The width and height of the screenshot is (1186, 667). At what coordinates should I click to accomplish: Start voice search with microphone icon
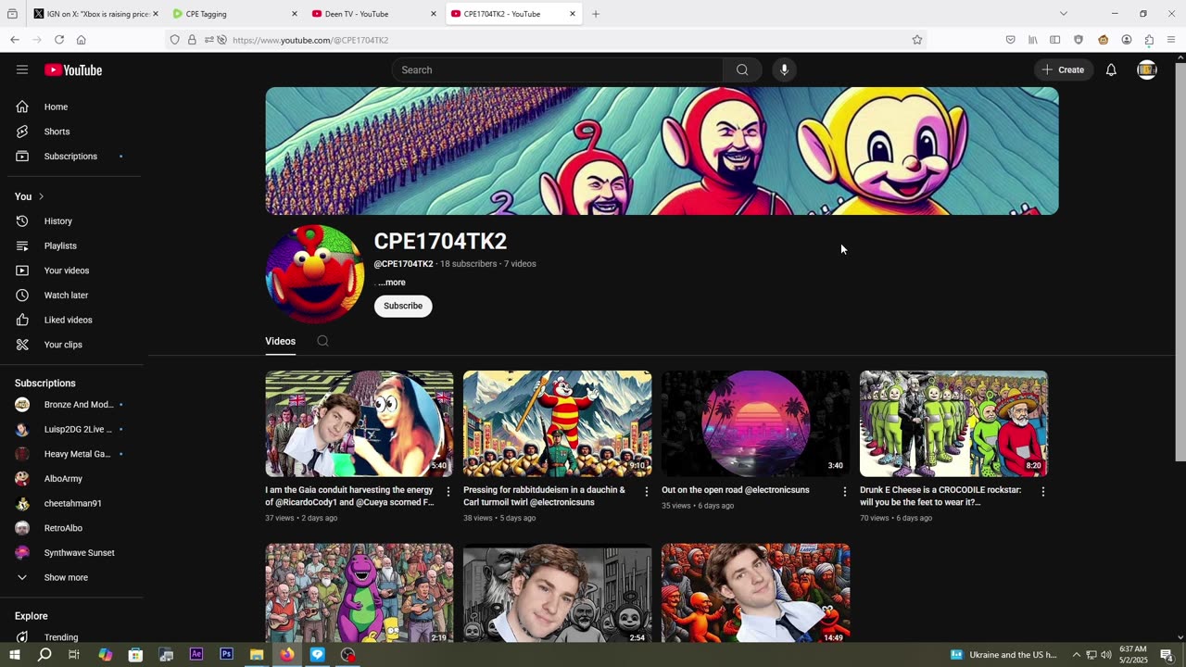[x=784, y=69]
